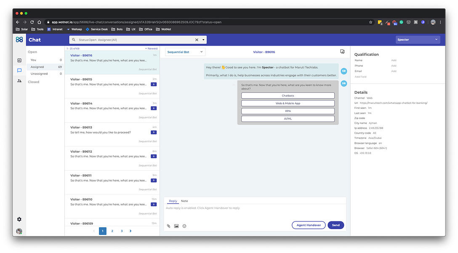The width and height of the screenshot is (458, 253).
Task: Click the WotNot logo icon
Action: [19, 40]
